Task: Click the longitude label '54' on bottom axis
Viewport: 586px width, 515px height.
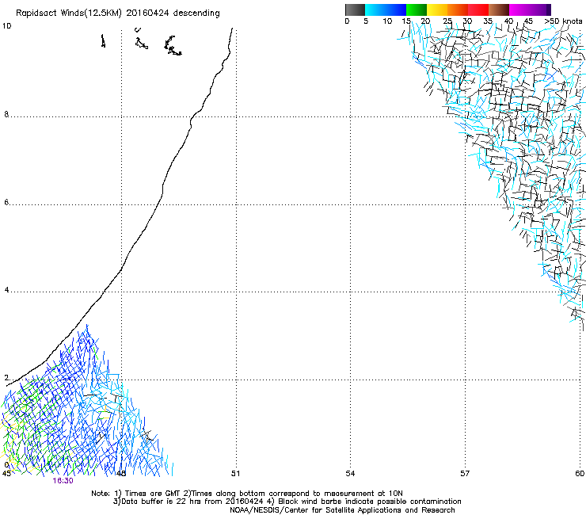Action: [x=350, y=474]
